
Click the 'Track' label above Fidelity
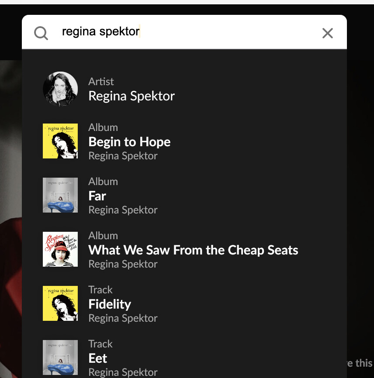click(100, 290)
